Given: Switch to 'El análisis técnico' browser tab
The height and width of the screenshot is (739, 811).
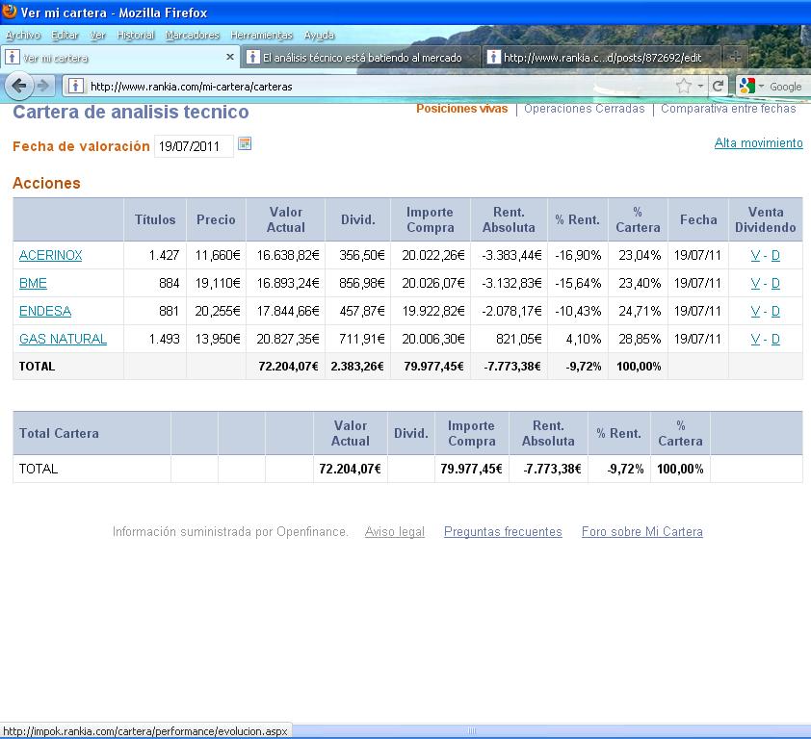Looking at the screenshot, I should (361, 58).
